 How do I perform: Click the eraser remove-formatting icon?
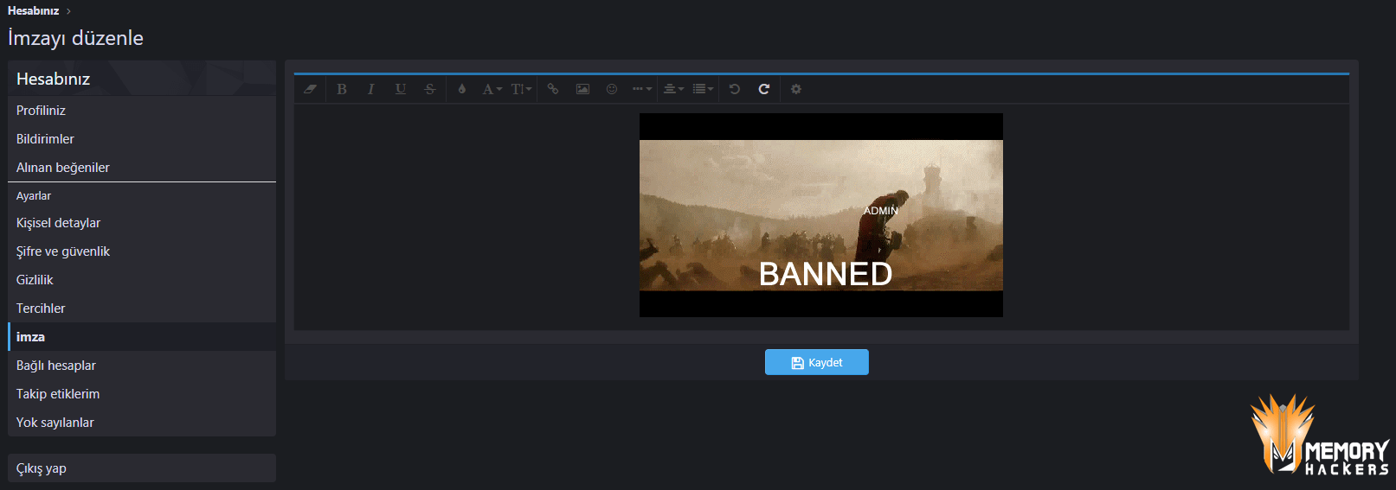[310, 89]
